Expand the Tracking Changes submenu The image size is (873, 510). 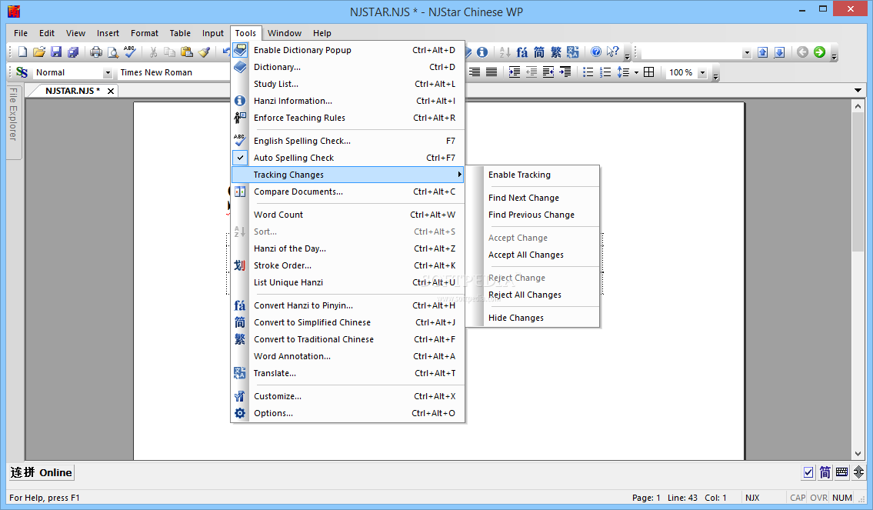pyautogui.click(x=348, y=175)
